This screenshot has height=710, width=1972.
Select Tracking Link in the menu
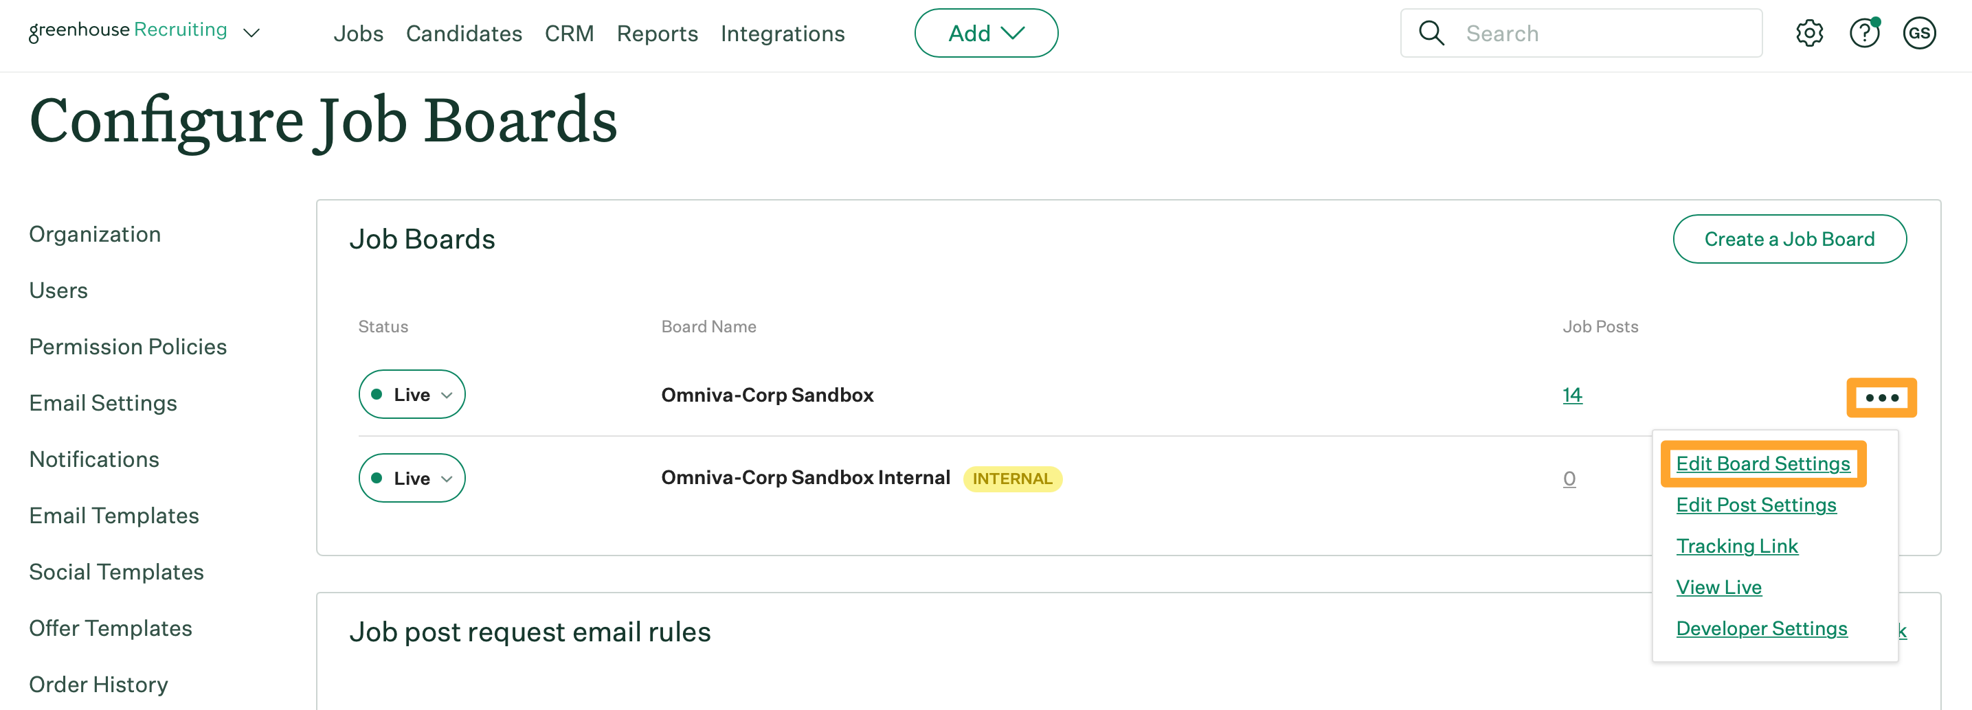tap(1736, 547)
